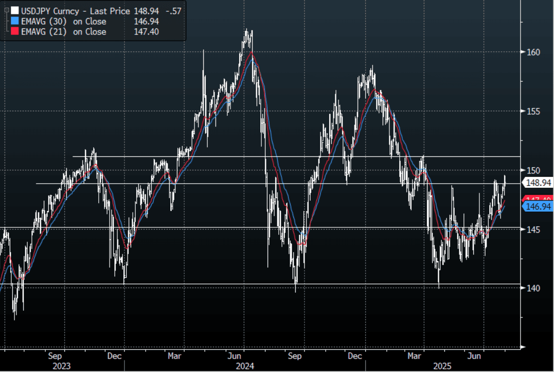Select the topmost horizontal line just above 150
This screenshot has width=554, height=372.
[309, 156]
